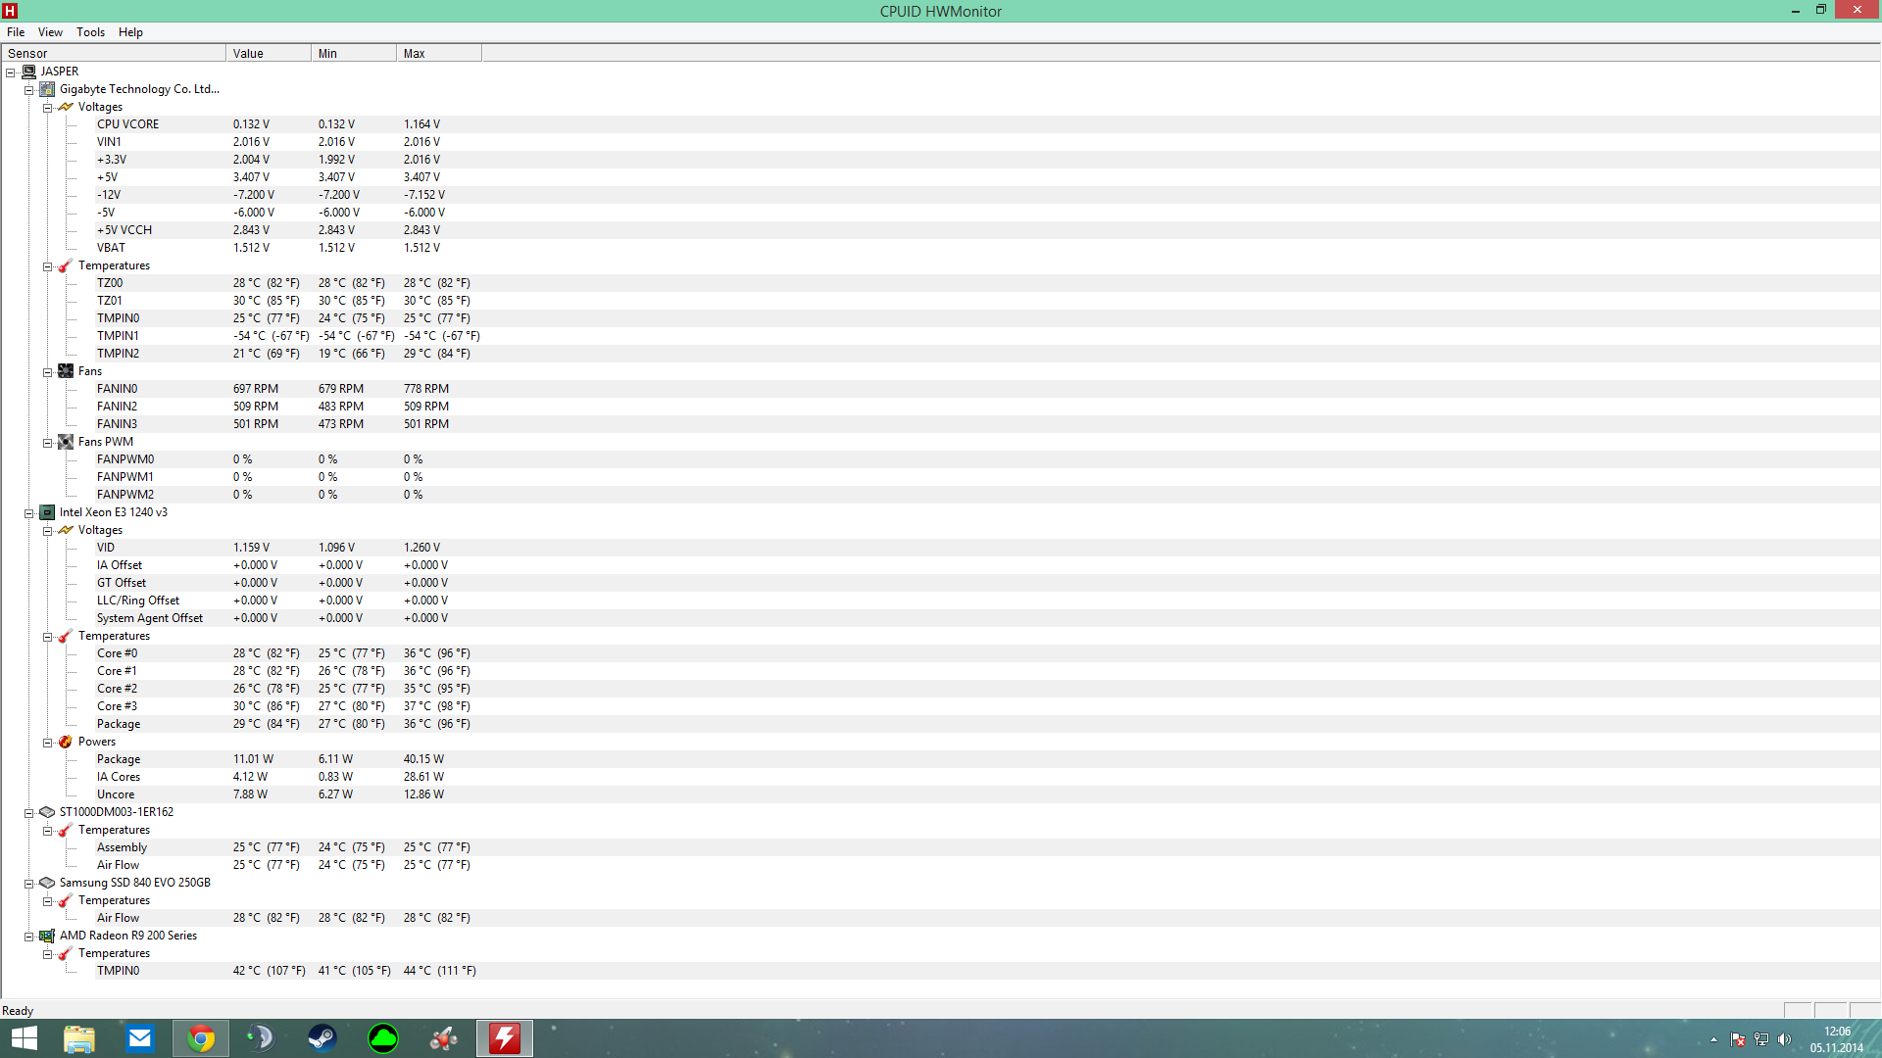Image resolution: width=1882 pixels, height=1058 pixels.
Task: Collapse the Powers section expander
Action: (48, 743)
